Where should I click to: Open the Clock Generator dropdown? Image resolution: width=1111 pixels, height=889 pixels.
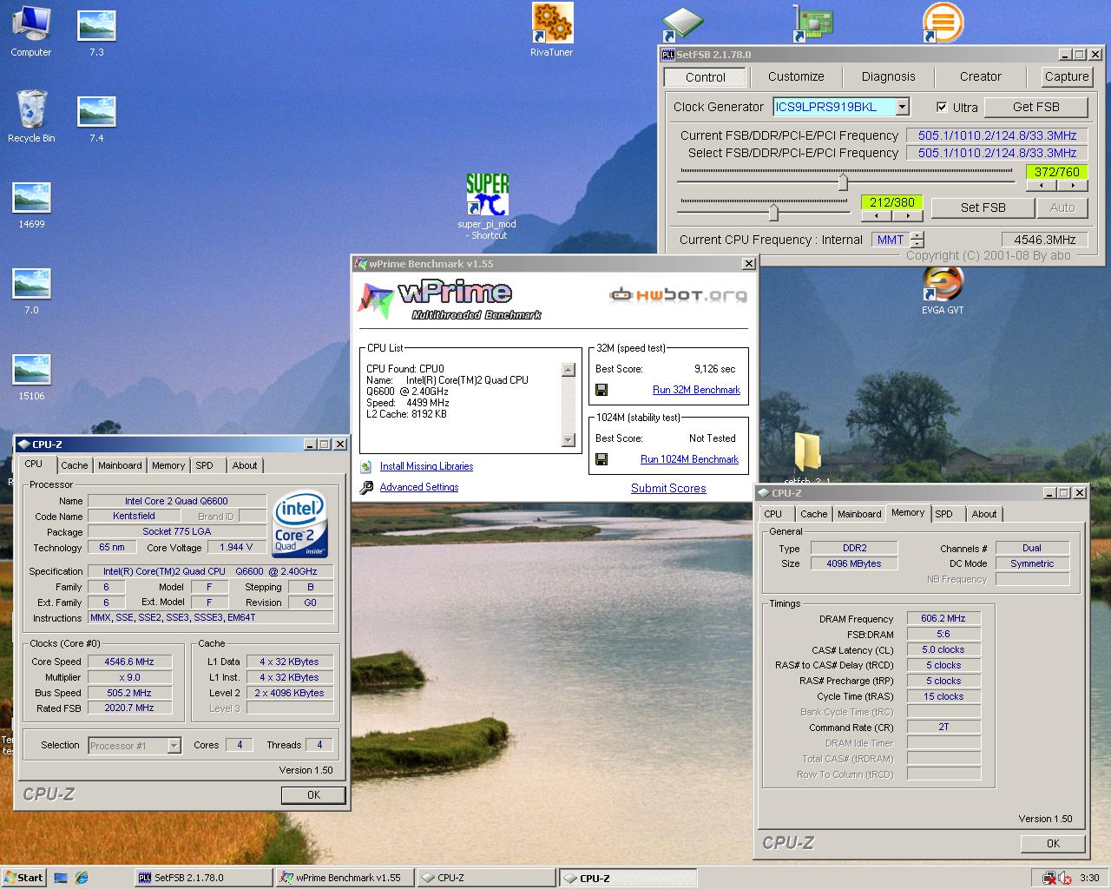(903, 107)
